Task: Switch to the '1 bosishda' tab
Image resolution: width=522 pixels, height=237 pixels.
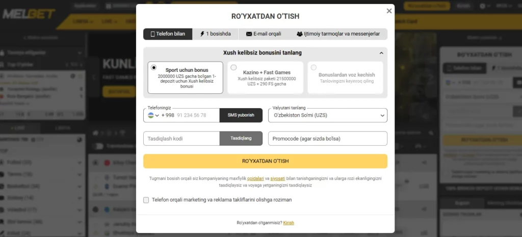Action: coord(216,34)
